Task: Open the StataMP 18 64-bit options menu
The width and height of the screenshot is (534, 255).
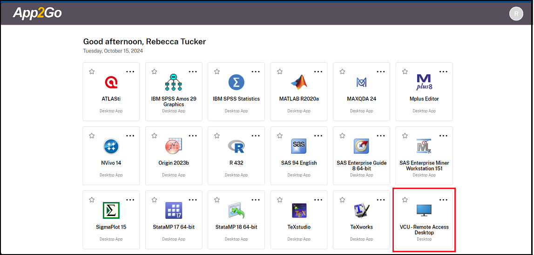Action: click(256, 200)
